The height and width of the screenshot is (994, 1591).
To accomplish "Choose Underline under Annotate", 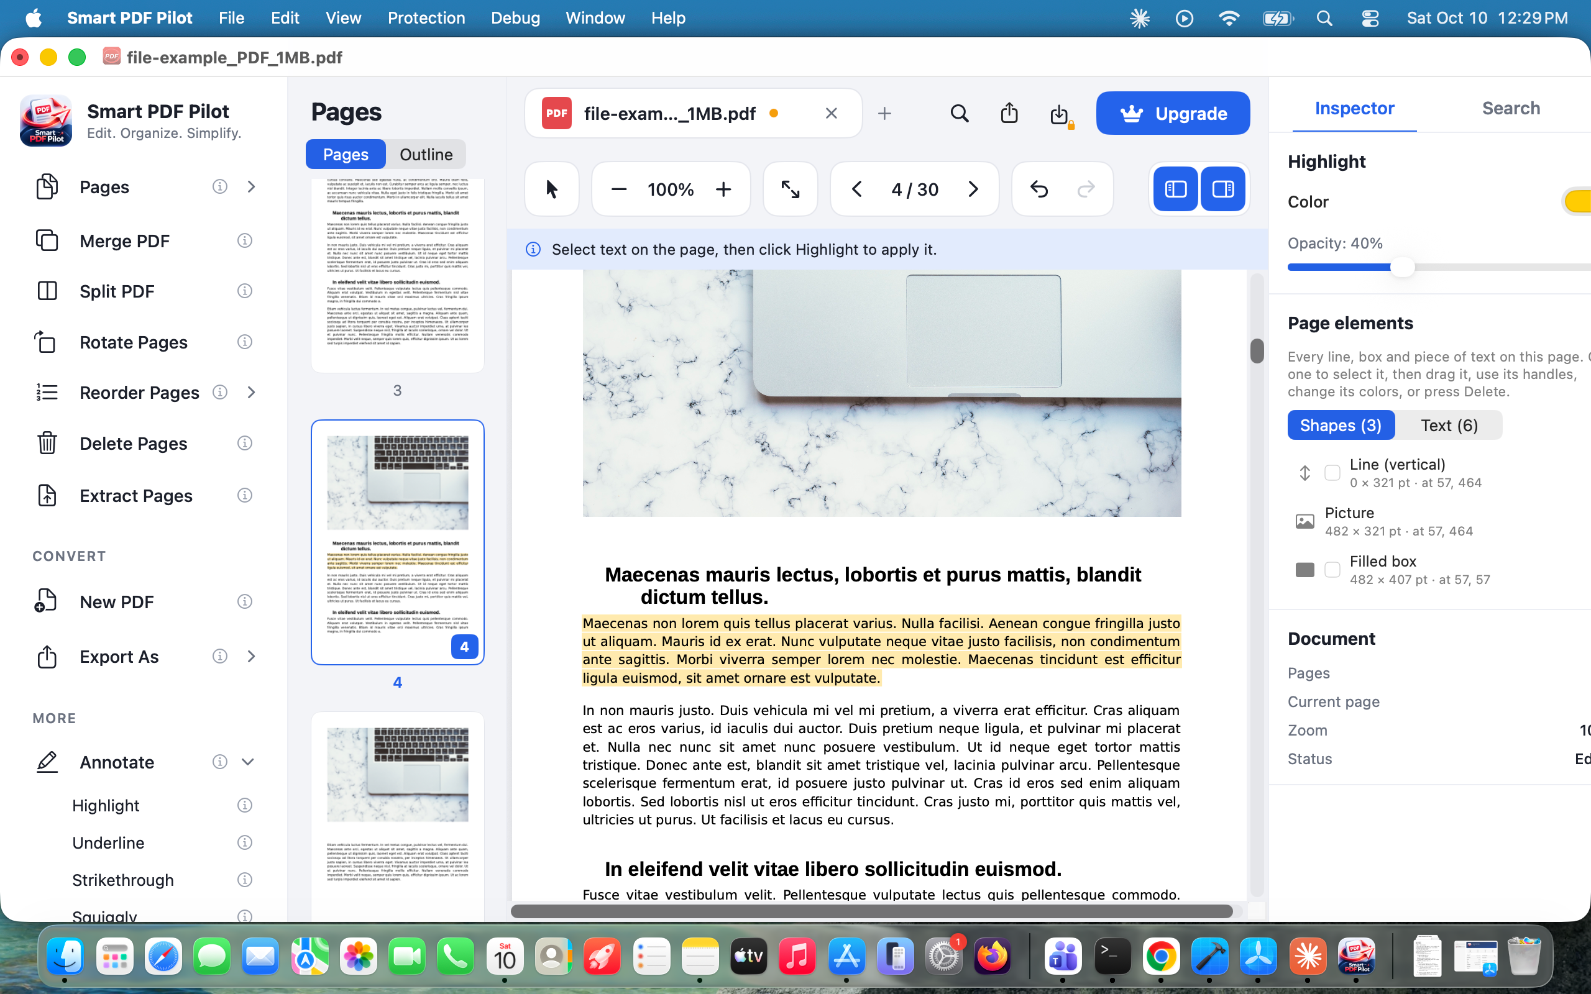I will tap(109, 842).
